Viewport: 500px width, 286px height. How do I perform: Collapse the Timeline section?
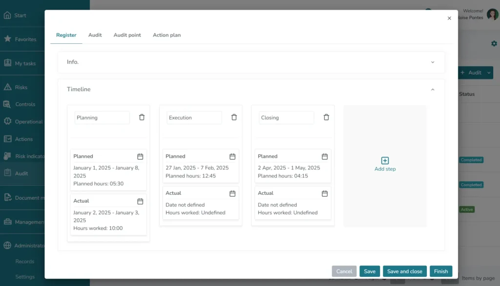tap(432, 90)
